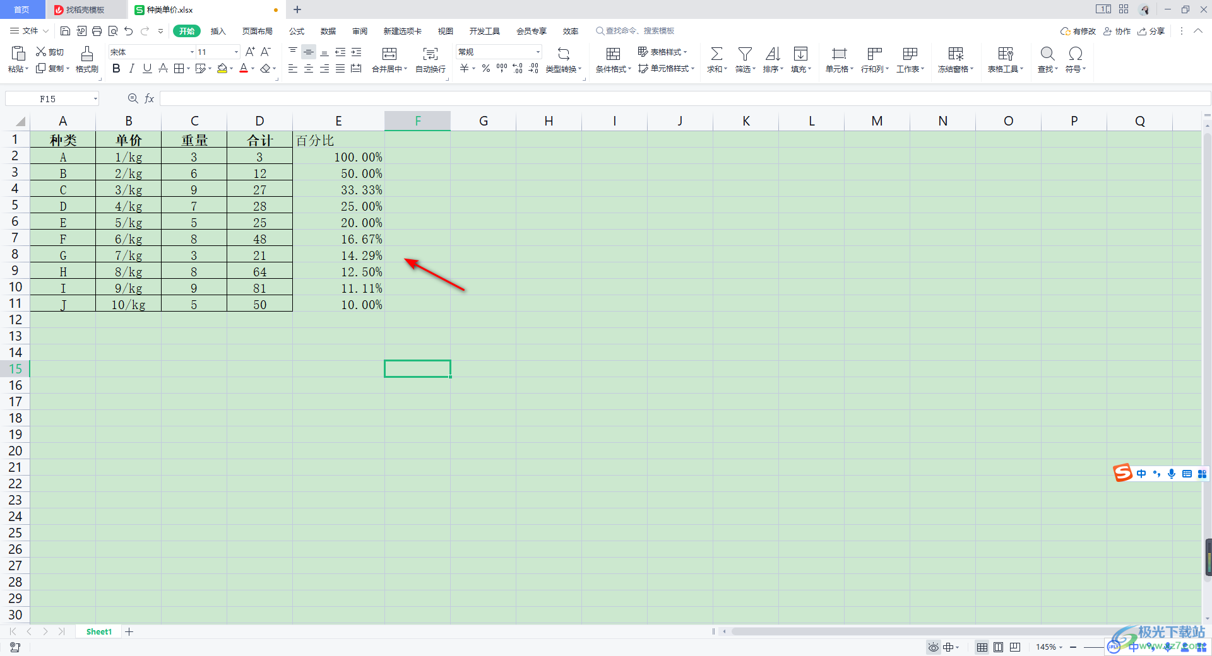The image size is (1212, 656).
Task: Open the zoom percentage dropdown 145%
Action: point(1049,647)
